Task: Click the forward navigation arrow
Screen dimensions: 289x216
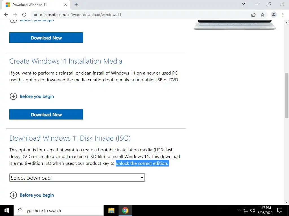Action: click(x=15, y=15)
